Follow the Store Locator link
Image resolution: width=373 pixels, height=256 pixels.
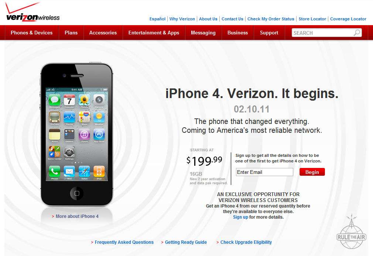(x=312, y=19)
